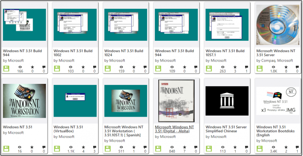Image resolution: width=303 pixels, height=156 pixels.
Task: Click '3.4K' view count on Bootdisks card
Action: [x=273, y=151]
